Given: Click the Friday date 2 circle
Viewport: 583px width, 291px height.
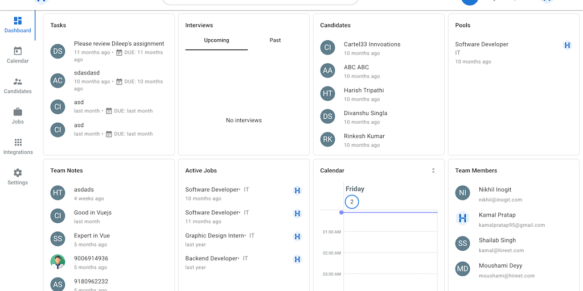Looking at the screenshot, I should click(352, 202).
